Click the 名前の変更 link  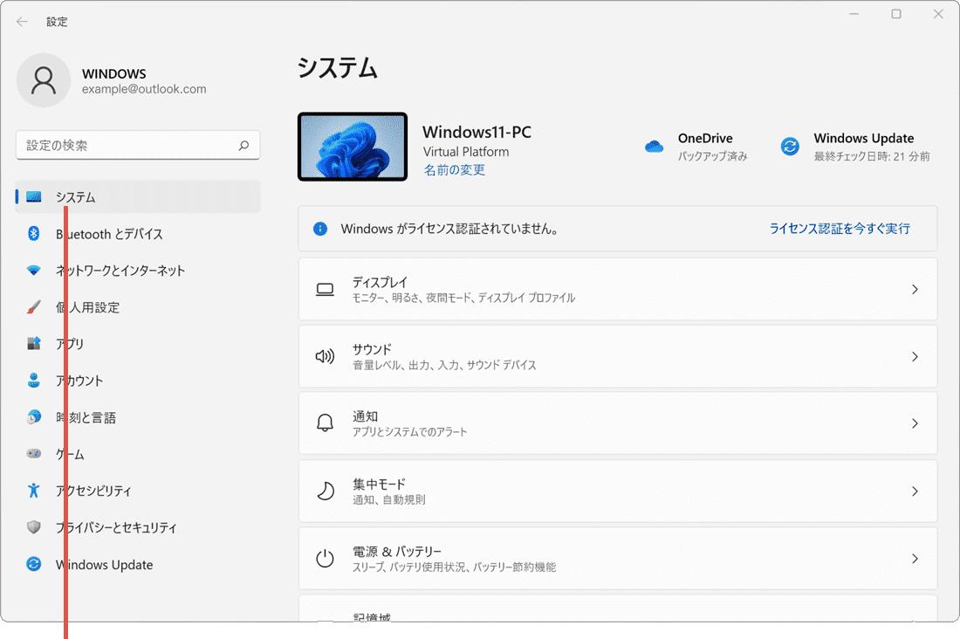454,170
